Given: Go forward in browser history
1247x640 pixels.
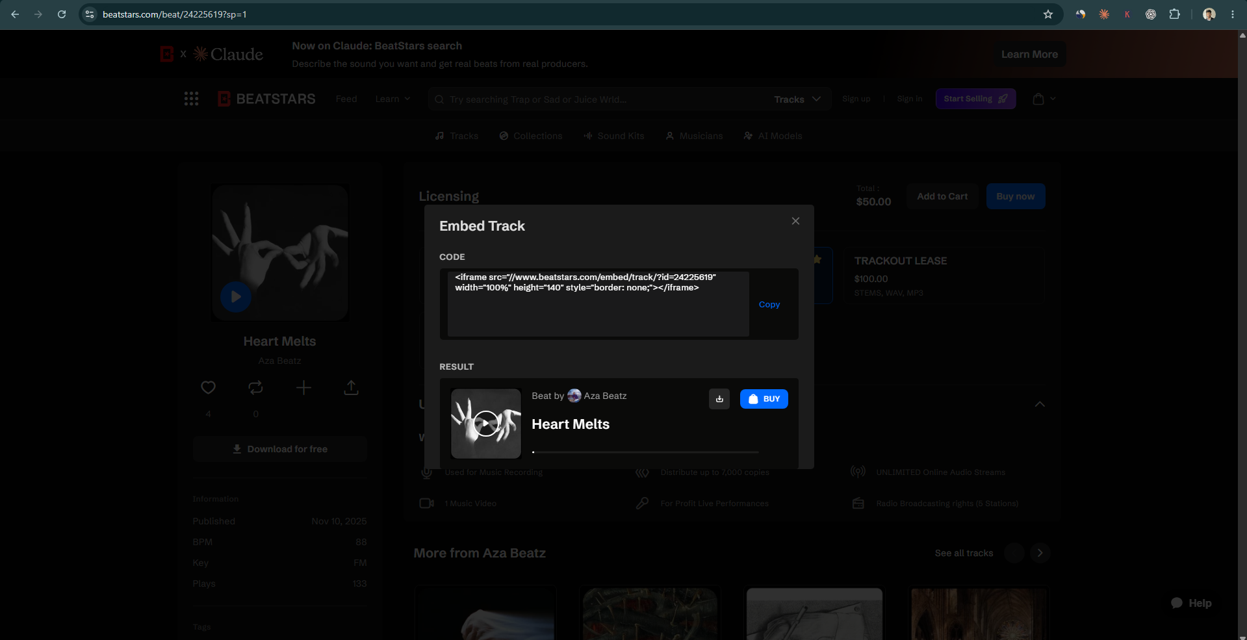Looking at the screenshot, I should pyautogui.click(x=38, y=14).
